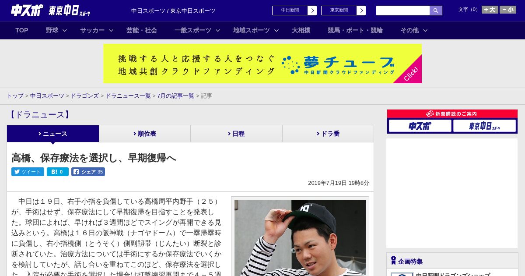Screen dimensions: 525x276
Task: Click the 【ドラニュース】 section heading
Action: coord(39,115)
